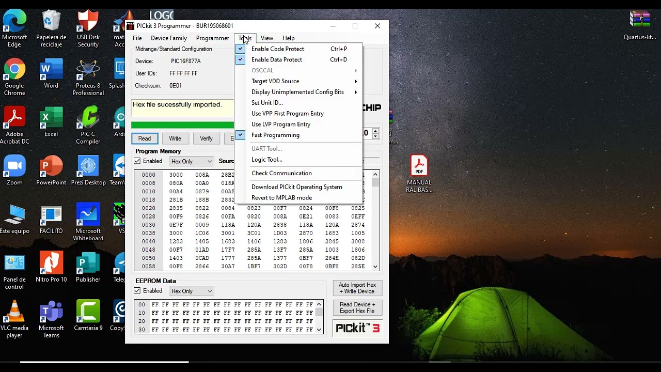
Task: Choose Use LVP Program Entry
Action: click(x=298, y=125)
